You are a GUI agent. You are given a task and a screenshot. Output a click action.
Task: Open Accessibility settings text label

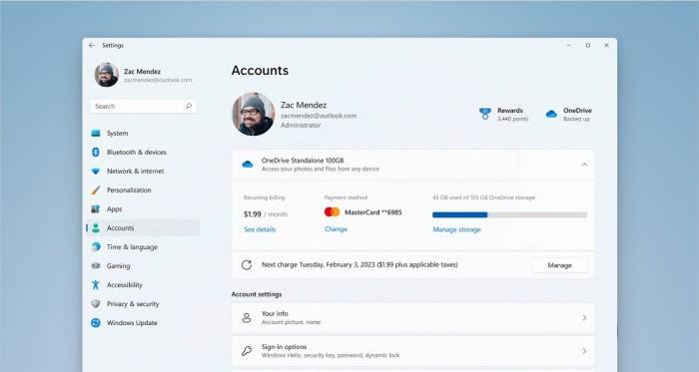tap(125, 285)
